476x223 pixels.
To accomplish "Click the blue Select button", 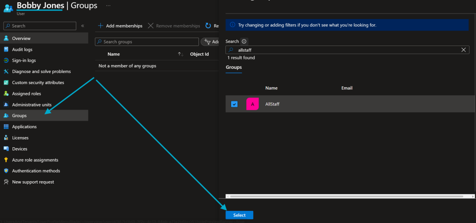I will point(239,215).
